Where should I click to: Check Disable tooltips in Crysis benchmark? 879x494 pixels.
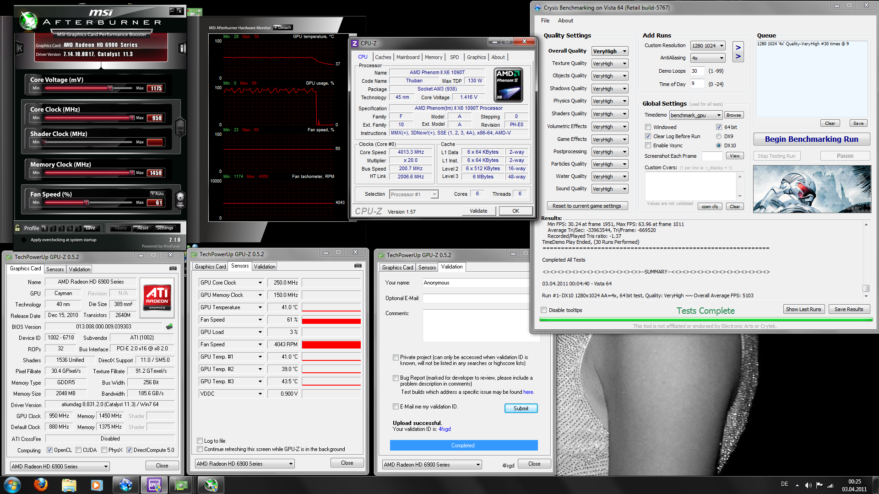543,310
